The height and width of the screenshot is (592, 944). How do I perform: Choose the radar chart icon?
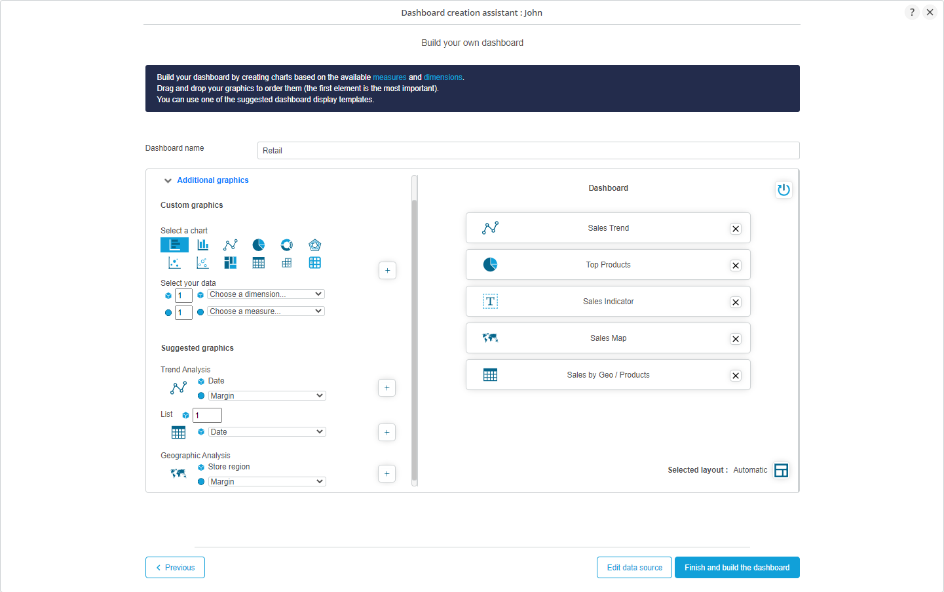pos(314,245)
